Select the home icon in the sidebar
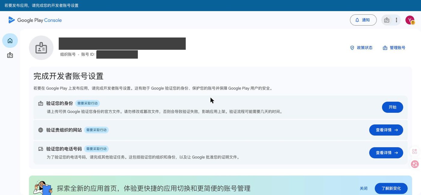This screenshot has width=421, height=195. (10, 40)
